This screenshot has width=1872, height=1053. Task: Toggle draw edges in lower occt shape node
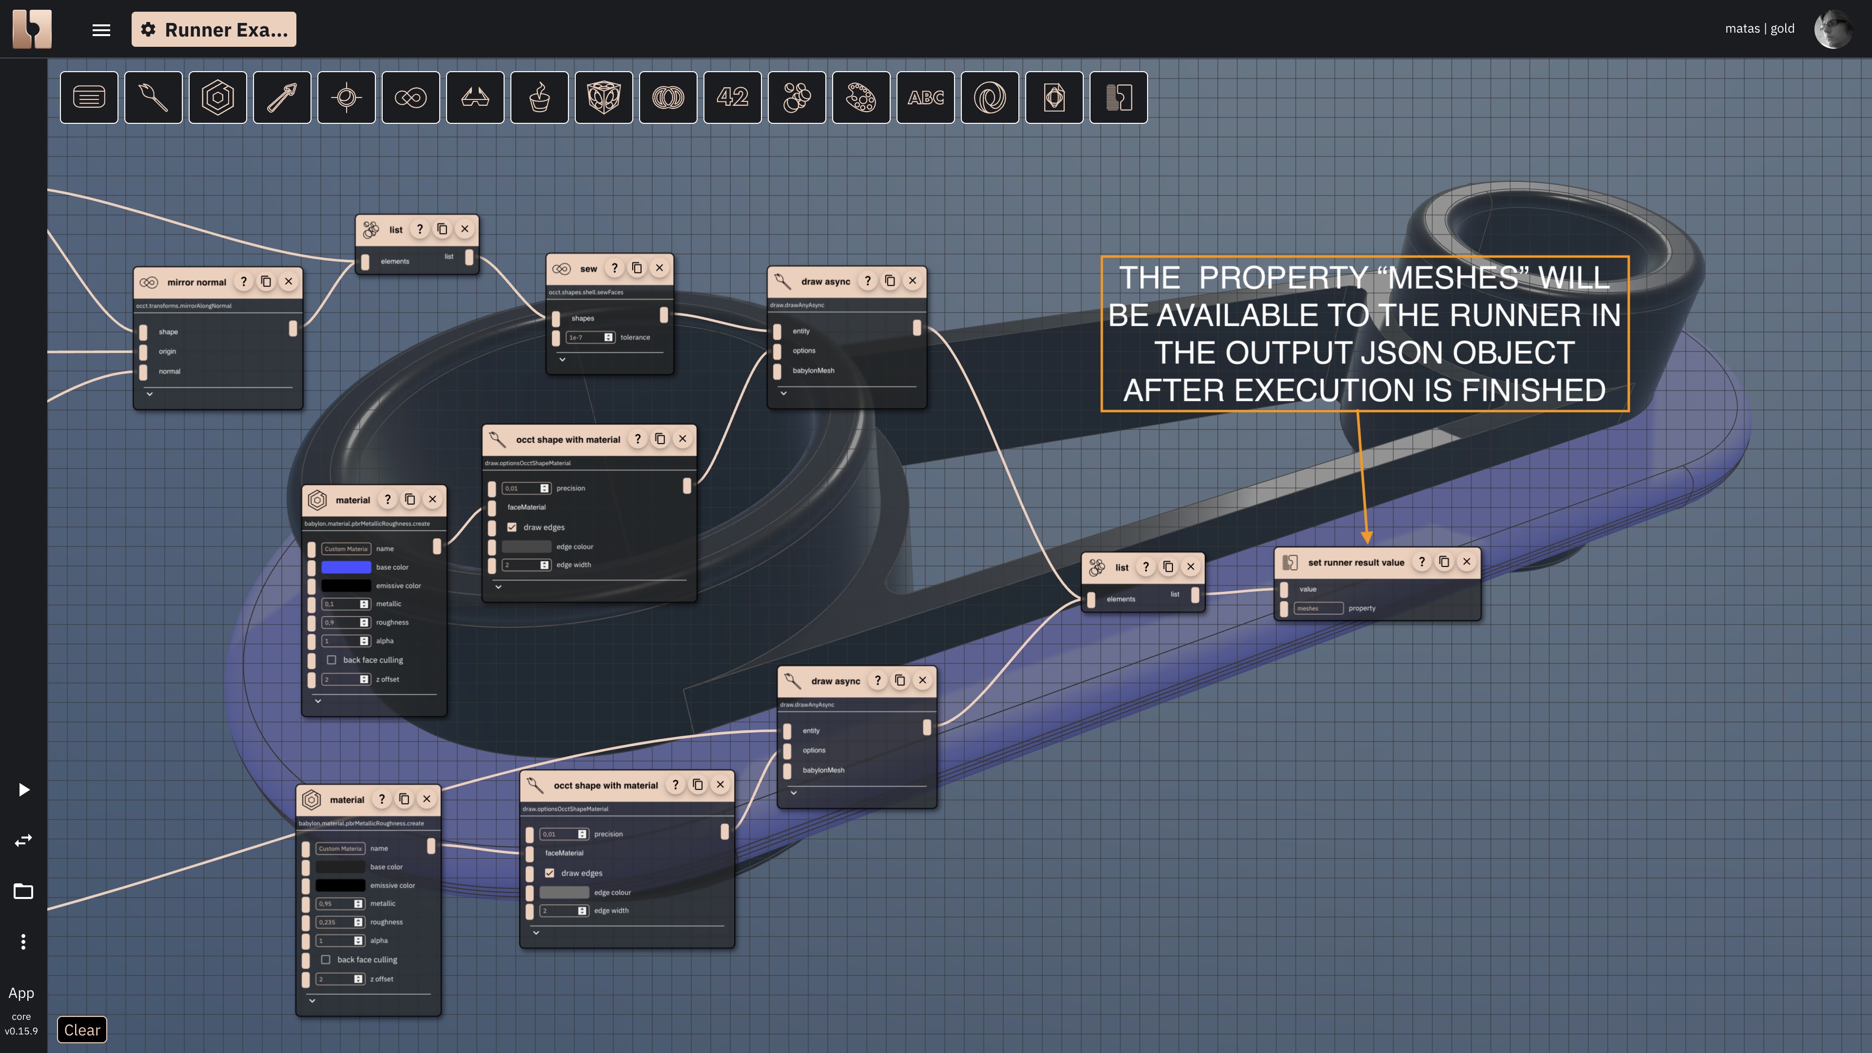(x=549, y=873)
